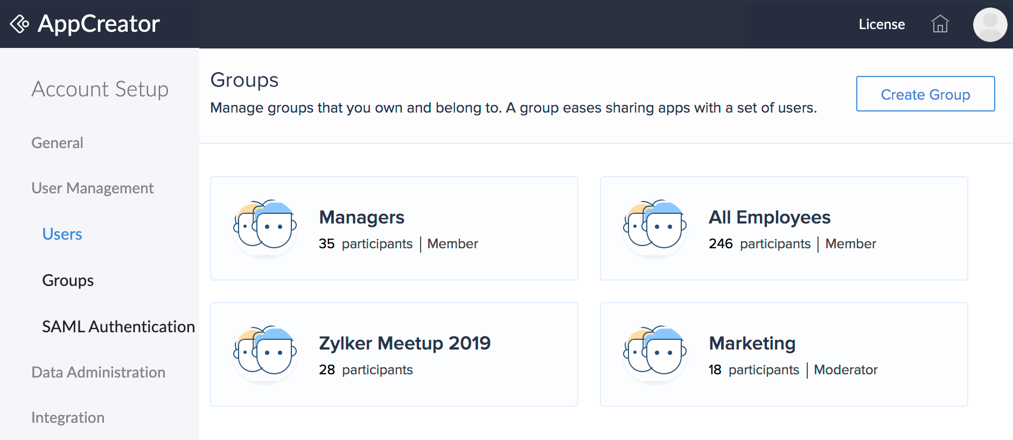This screenshot has width=1013, height=440.
Task: Expand Data Administration in sidebar
Action: tap(98, 372)
